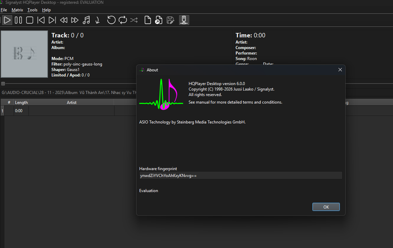
Task: Click the 'Shaper: Gauss1' text
Action: coord(65,70)
